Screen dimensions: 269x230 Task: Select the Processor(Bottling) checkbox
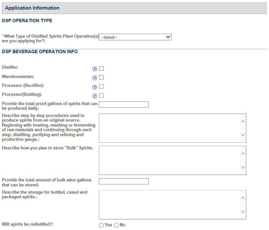(102, 96)
